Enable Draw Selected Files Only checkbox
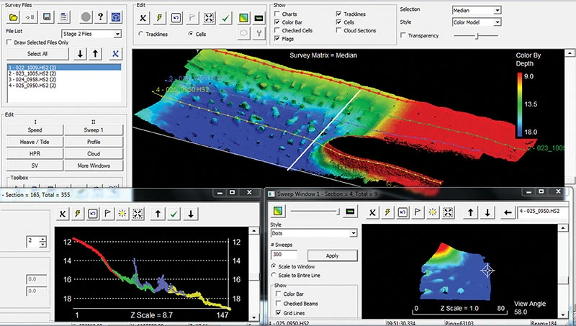576x326 pixels. coord(9,42)
